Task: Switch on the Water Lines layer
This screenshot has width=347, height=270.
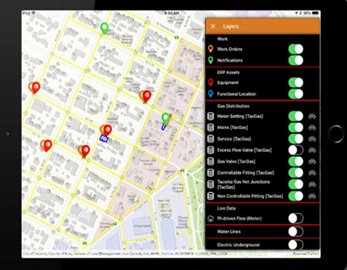Action: (296, 231)
